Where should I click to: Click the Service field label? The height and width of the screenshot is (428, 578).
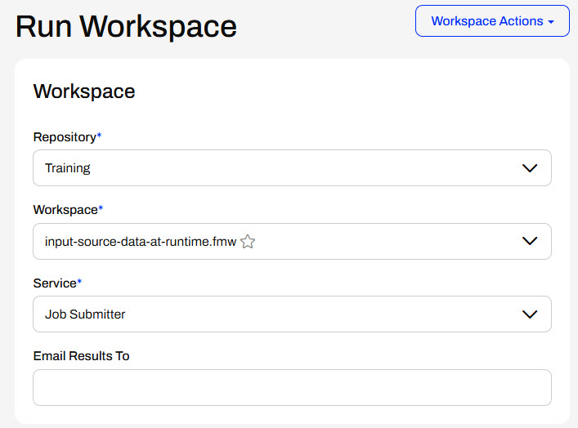(x=54, y=283)
